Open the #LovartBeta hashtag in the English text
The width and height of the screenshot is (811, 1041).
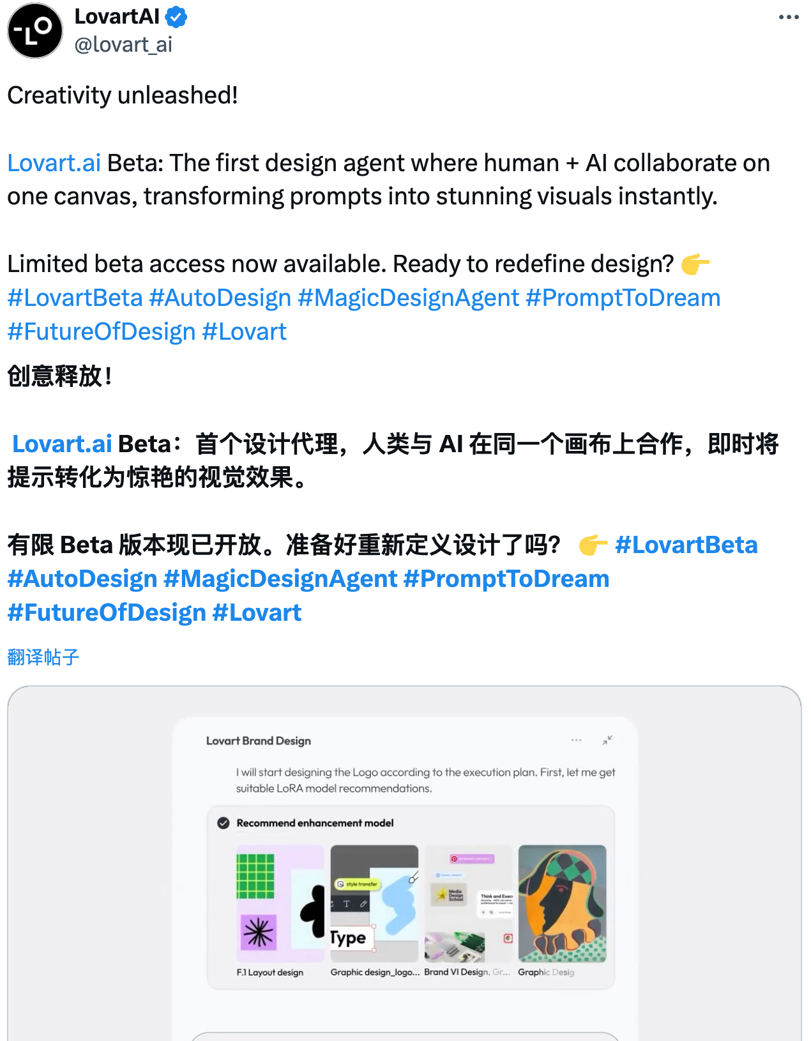pos(75,298)
